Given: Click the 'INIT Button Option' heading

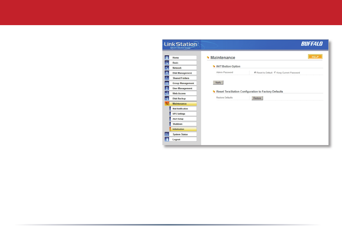Looking at the screenshot, I should pos(228,66).
